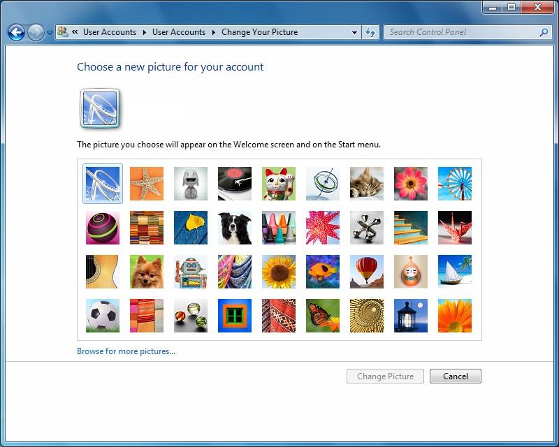Select the black and white dog picture
This screenshot has height=447, width=559.
click(235, 228)
